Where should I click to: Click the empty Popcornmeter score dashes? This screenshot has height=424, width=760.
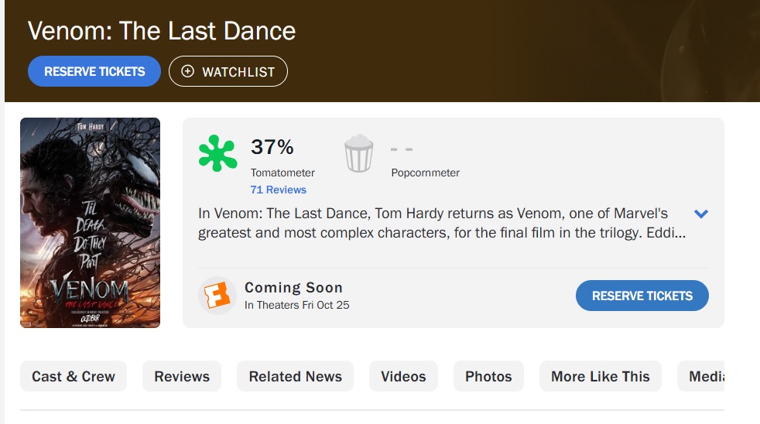pos(402,149)
